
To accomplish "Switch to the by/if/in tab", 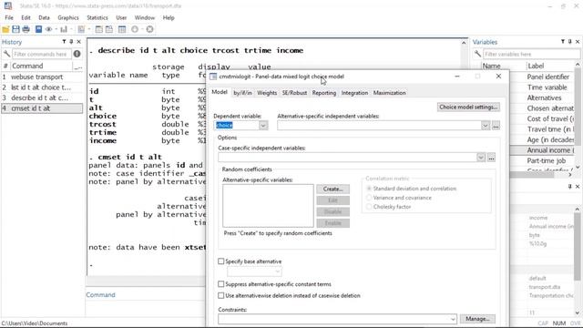I will [x=242, y=93].
